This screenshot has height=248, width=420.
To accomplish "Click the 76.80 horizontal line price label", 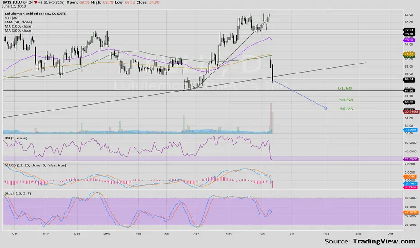I will coord(409,34).
